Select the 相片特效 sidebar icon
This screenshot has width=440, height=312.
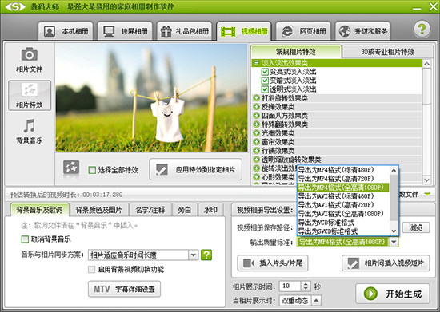(x=30, y=96)
